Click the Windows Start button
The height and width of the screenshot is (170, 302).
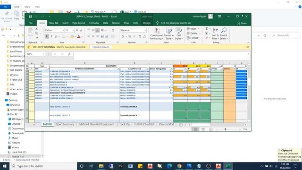click(5, 166)
